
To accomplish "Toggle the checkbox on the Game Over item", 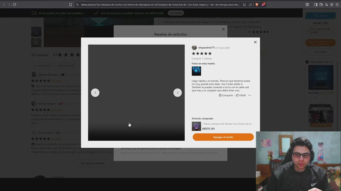I will point(311,68).
